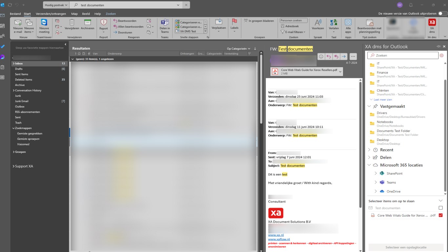448x252 pixels.
Task: Select the XA DMS Test quick step
Action: click(188, 31)
